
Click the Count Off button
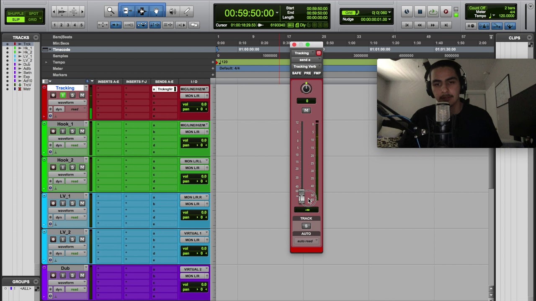(477, 8)
